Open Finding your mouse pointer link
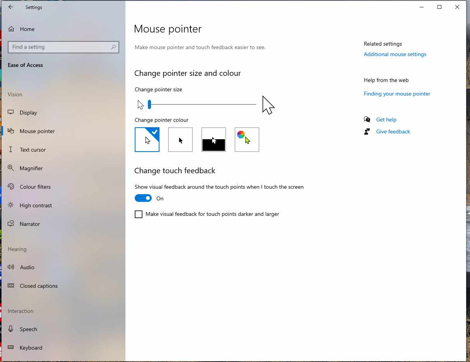Viewport: 470px width, 362px height. (x=397, y=94)
